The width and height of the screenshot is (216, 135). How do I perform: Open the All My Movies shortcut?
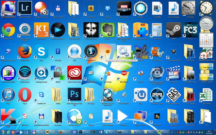click(174, 73)
